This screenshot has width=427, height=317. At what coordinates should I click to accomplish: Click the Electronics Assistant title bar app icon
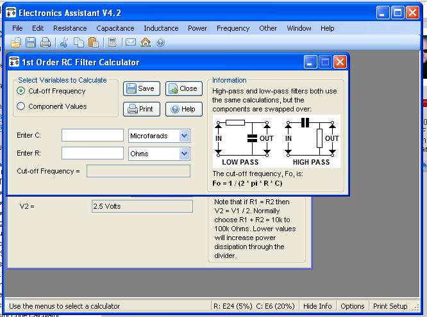tap(11, 13)
